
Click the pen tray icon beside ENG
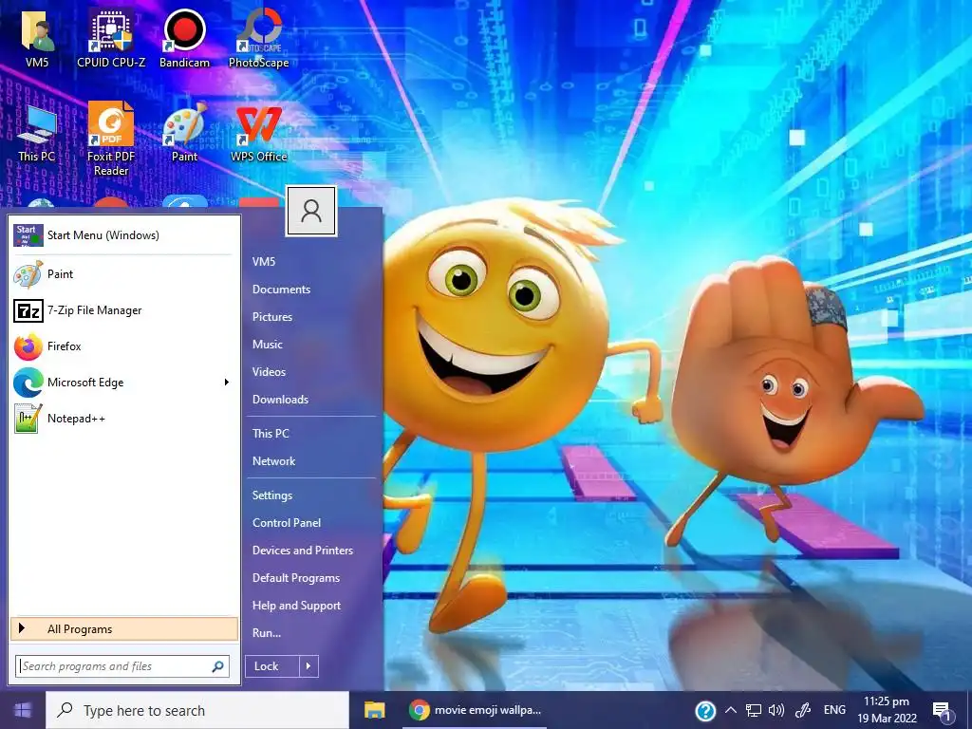[x=803, y=710]
